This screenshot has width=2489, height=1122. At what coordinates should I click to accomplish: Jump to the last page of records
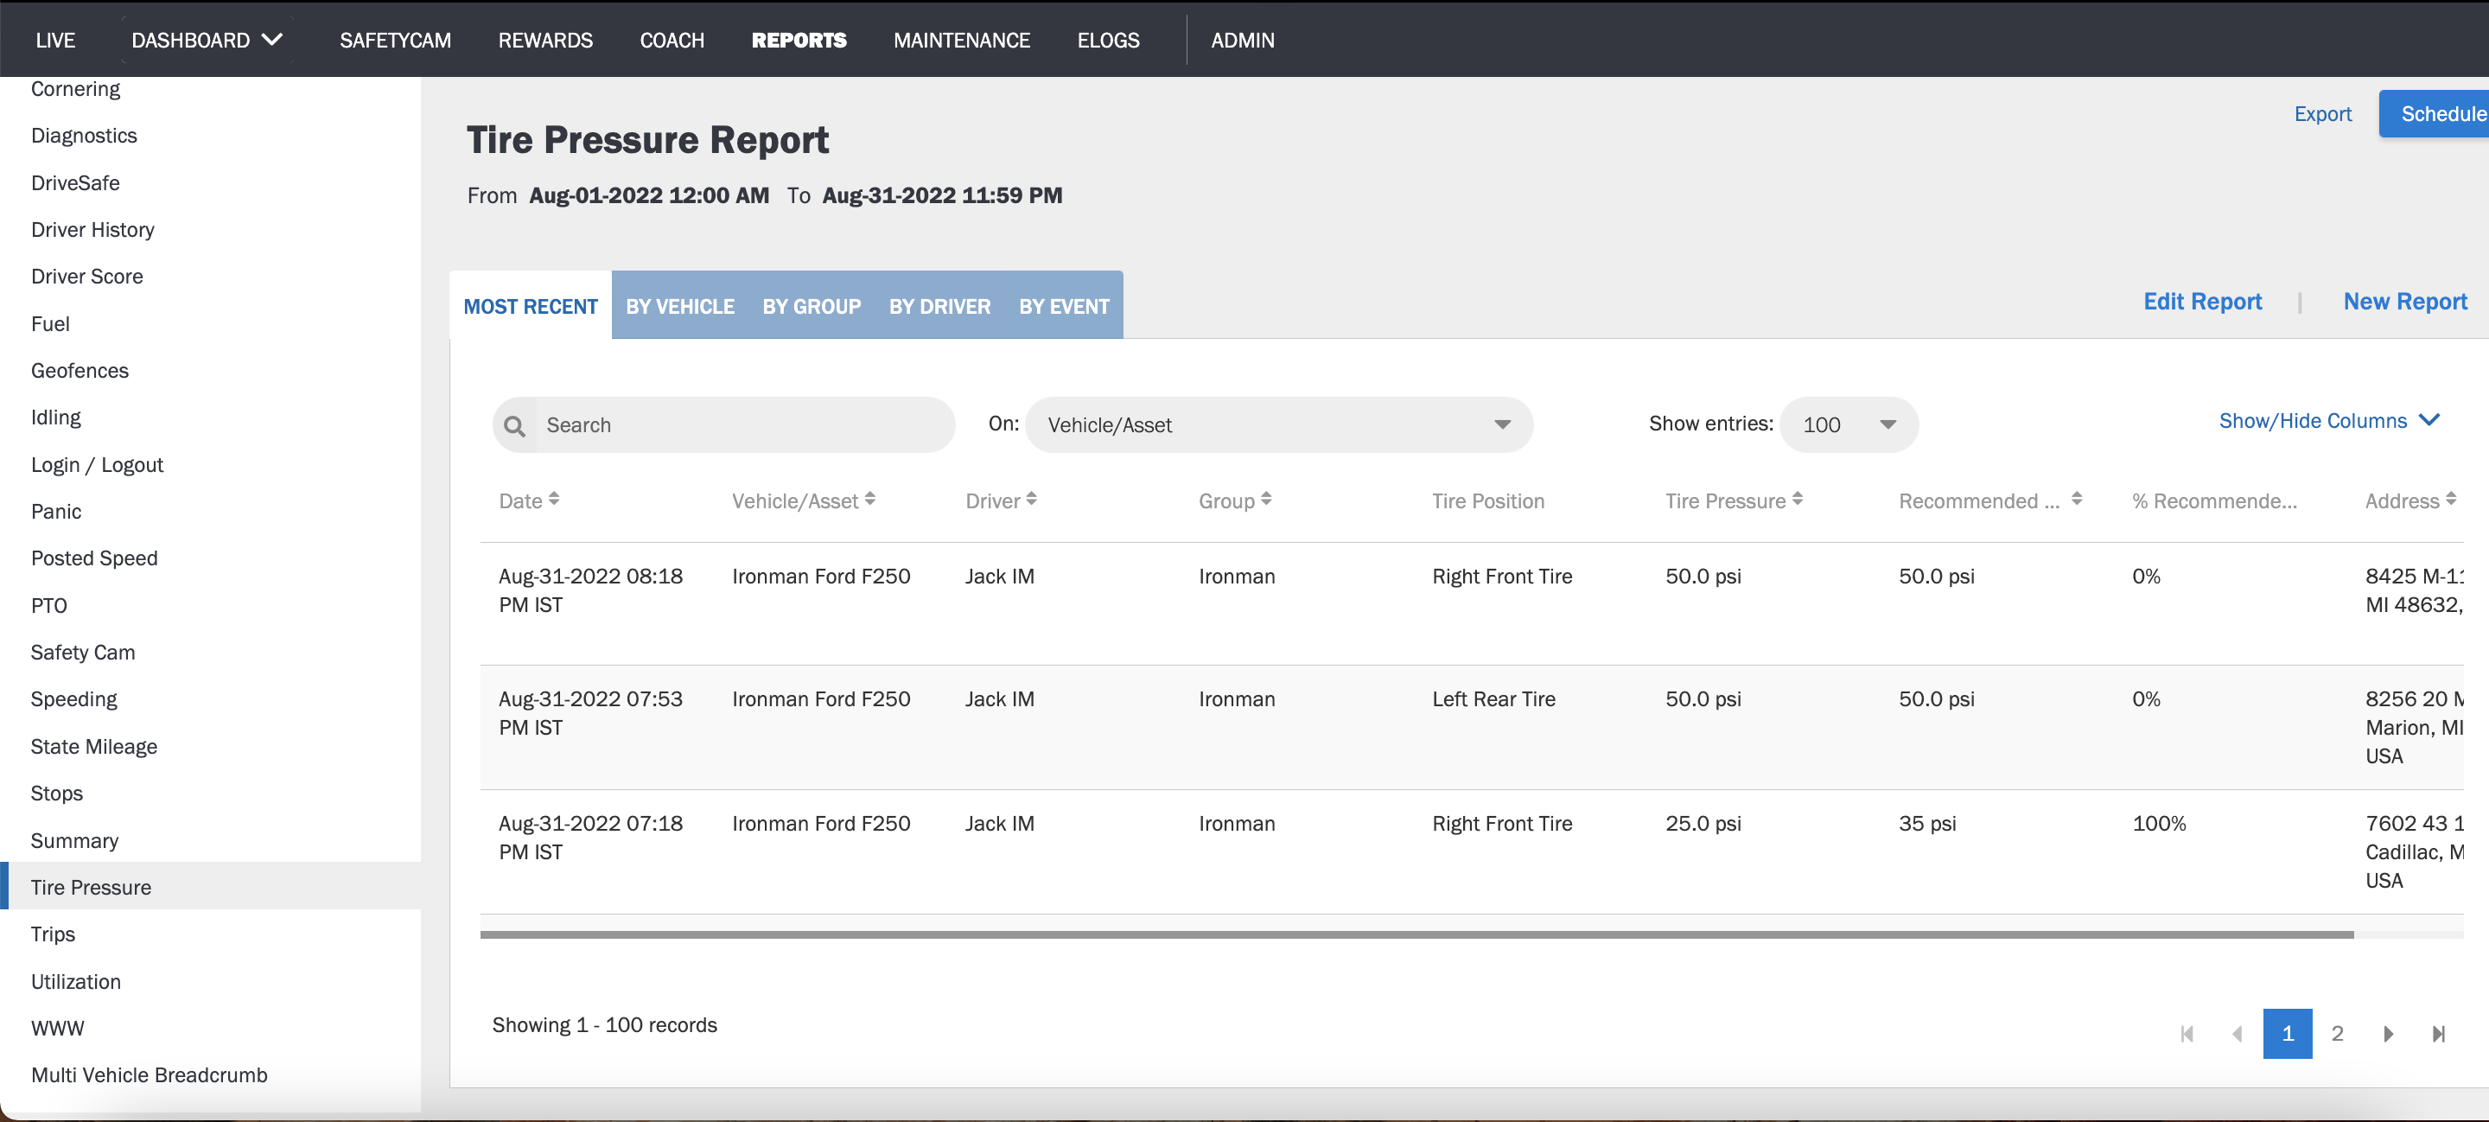pos(2440,1033)
